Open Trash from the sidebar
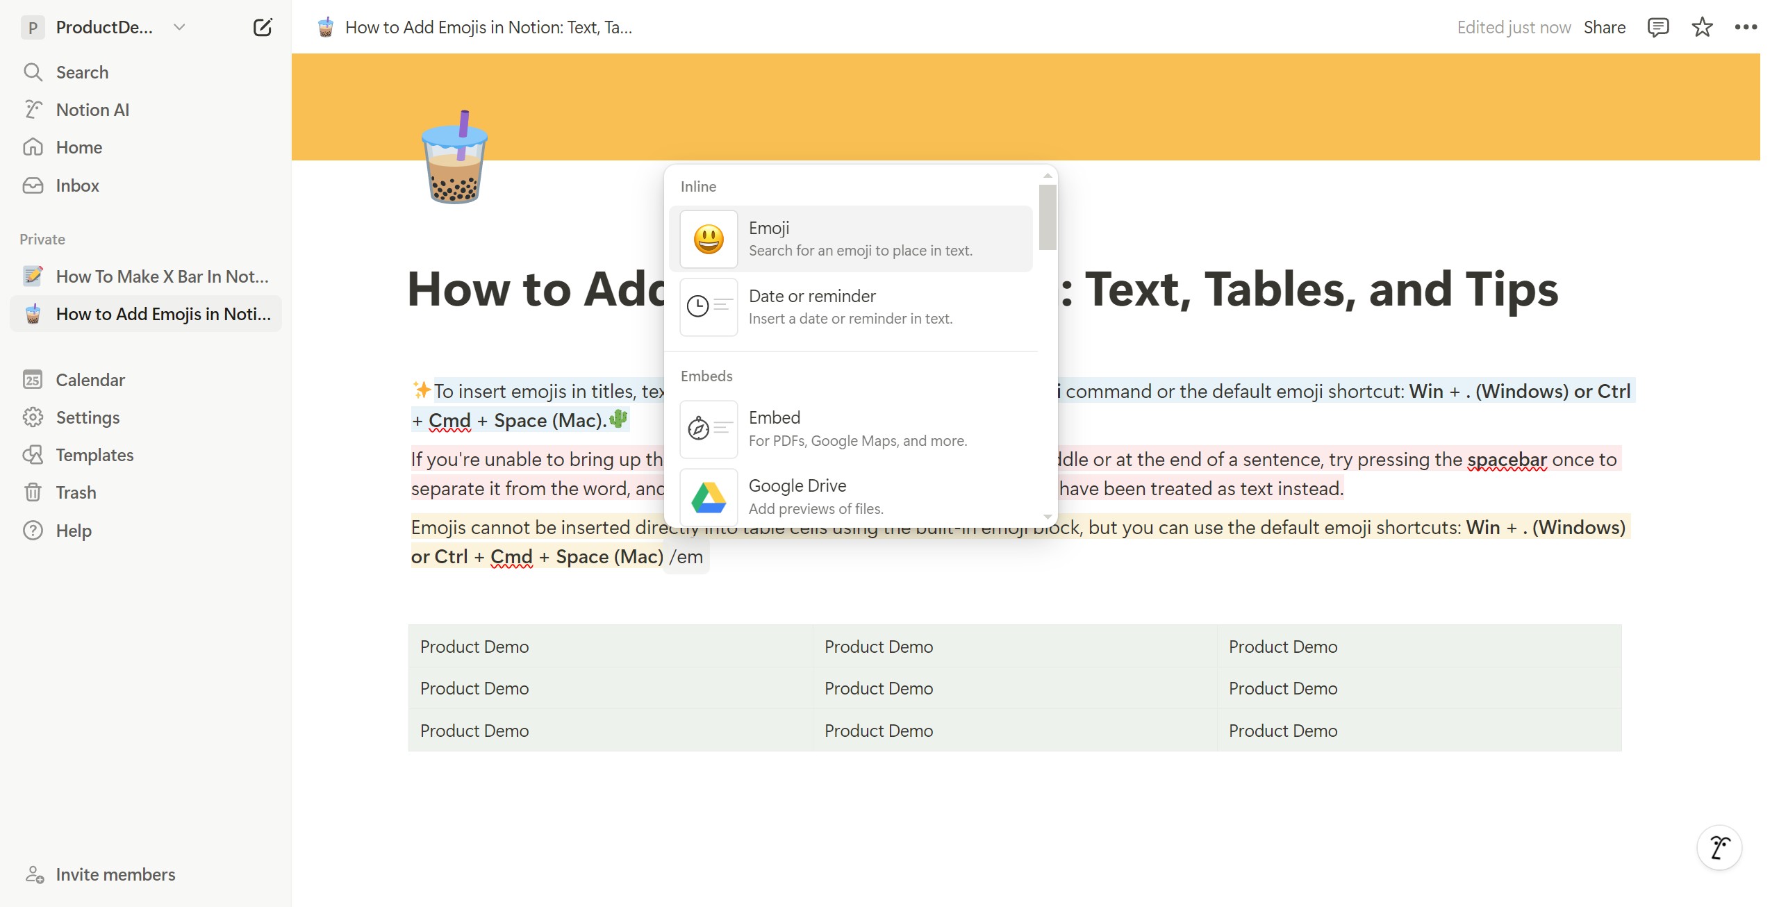The height and width of the screenshot is (907, 1779). tap(146, 492)
